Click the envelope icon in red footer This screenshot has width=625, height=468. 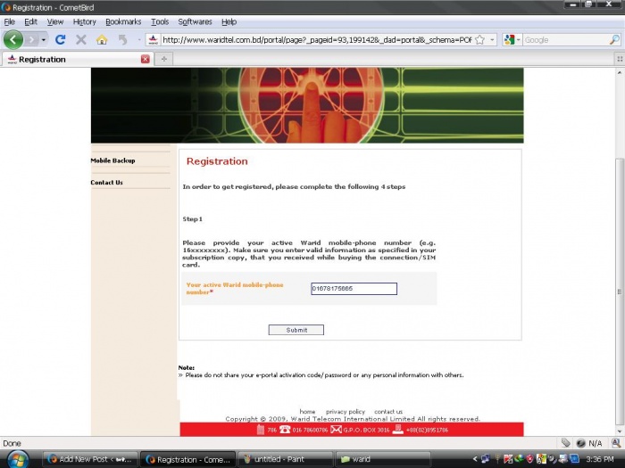pos(336,430)
